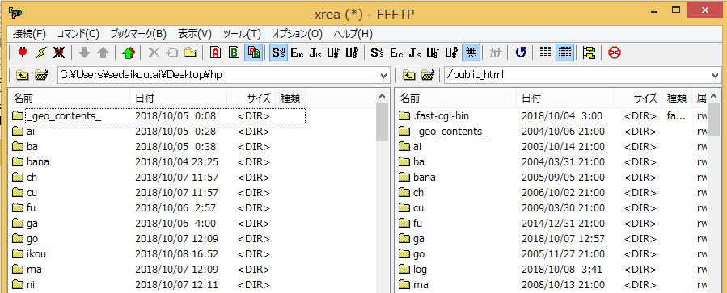Click the Disconnect icon
727x293 pixels.
pyautogui.click(x=59, y=52)
